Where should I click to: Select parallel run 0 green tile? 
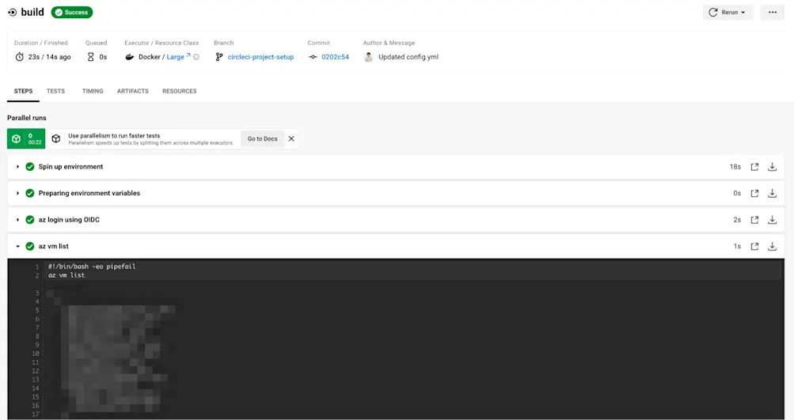tap(26, 138)
